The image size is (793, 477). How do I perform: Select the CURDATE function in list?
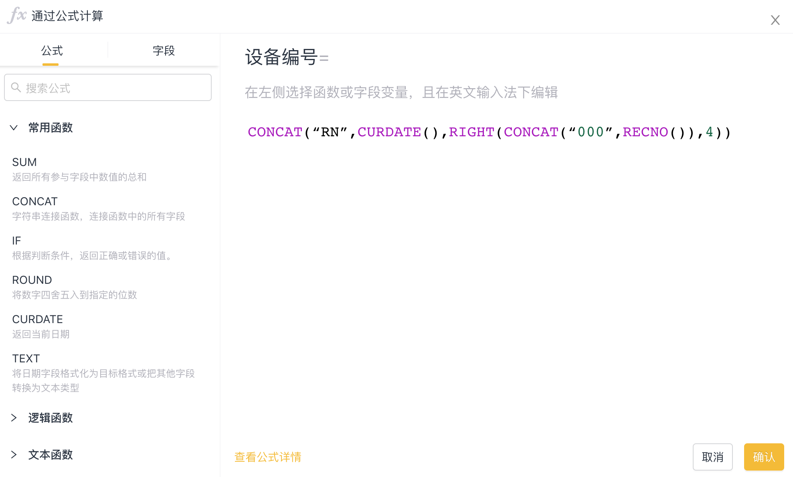[x=37, y=319]
